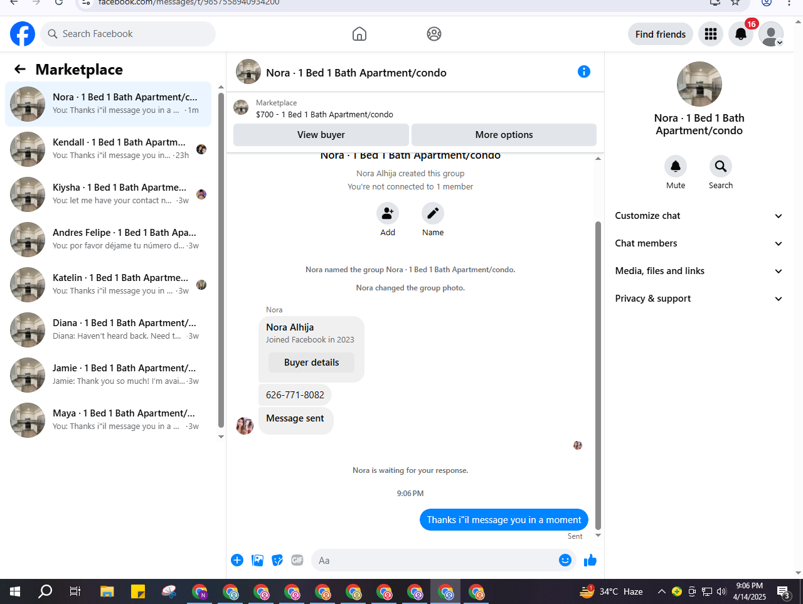803x604 pixels.
Task: Open File Explorer from taskbar
Action: 107,591
